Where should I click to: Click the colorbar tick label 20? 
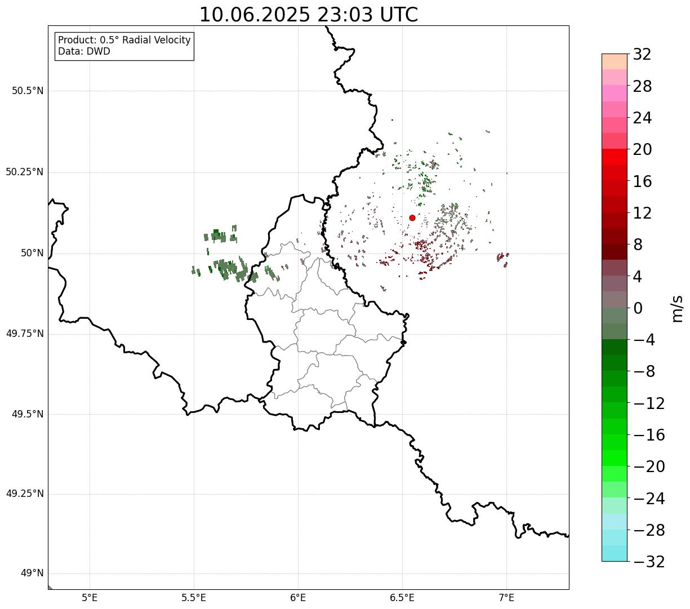click(x=642, y=149)
